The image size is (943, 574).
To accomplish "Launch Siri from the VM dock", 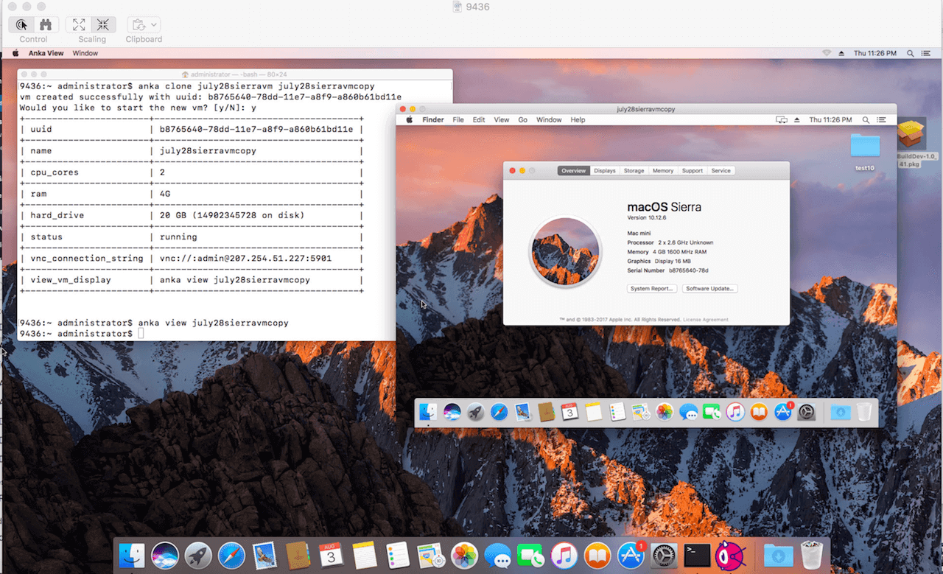I will (452, 412).
